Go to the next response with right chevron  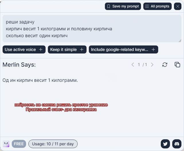coord(152,65)
